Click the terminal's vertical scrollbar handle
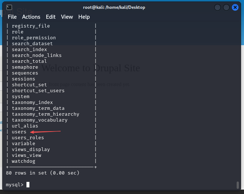This screenshot has height=194, width=244. pyautogui.click(x=238, y=184)
